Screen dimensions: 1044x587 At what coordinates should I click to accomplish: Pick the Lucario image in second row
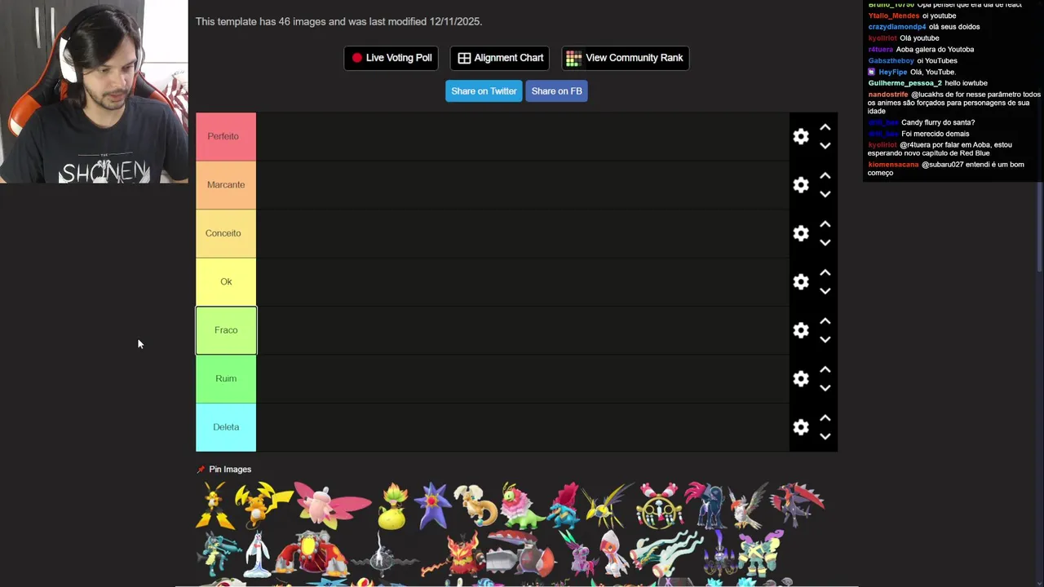pyautogui.click(x=219, y=554)
